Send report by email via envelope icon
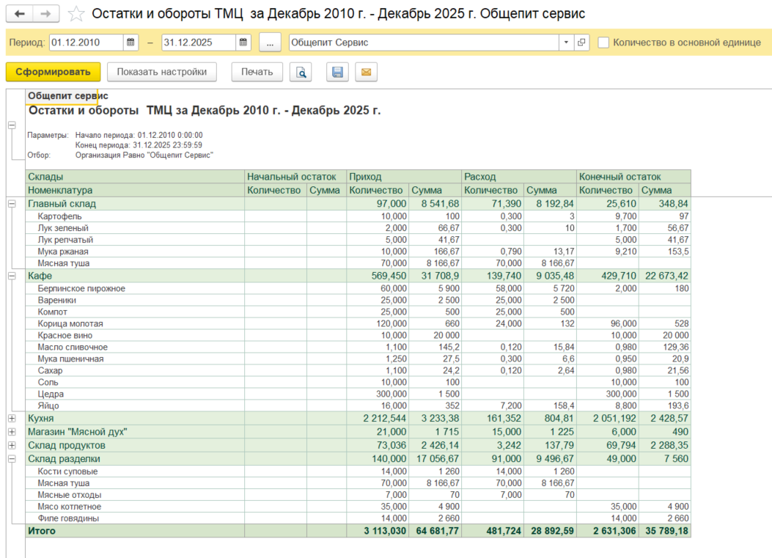Screen dimensions: 772x558 tap(366, 72)
